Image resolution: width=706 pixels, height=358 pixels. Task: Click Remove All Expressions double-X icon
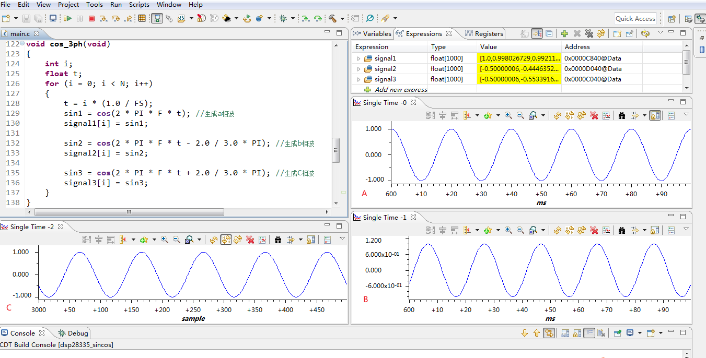(x=589, y=33)
